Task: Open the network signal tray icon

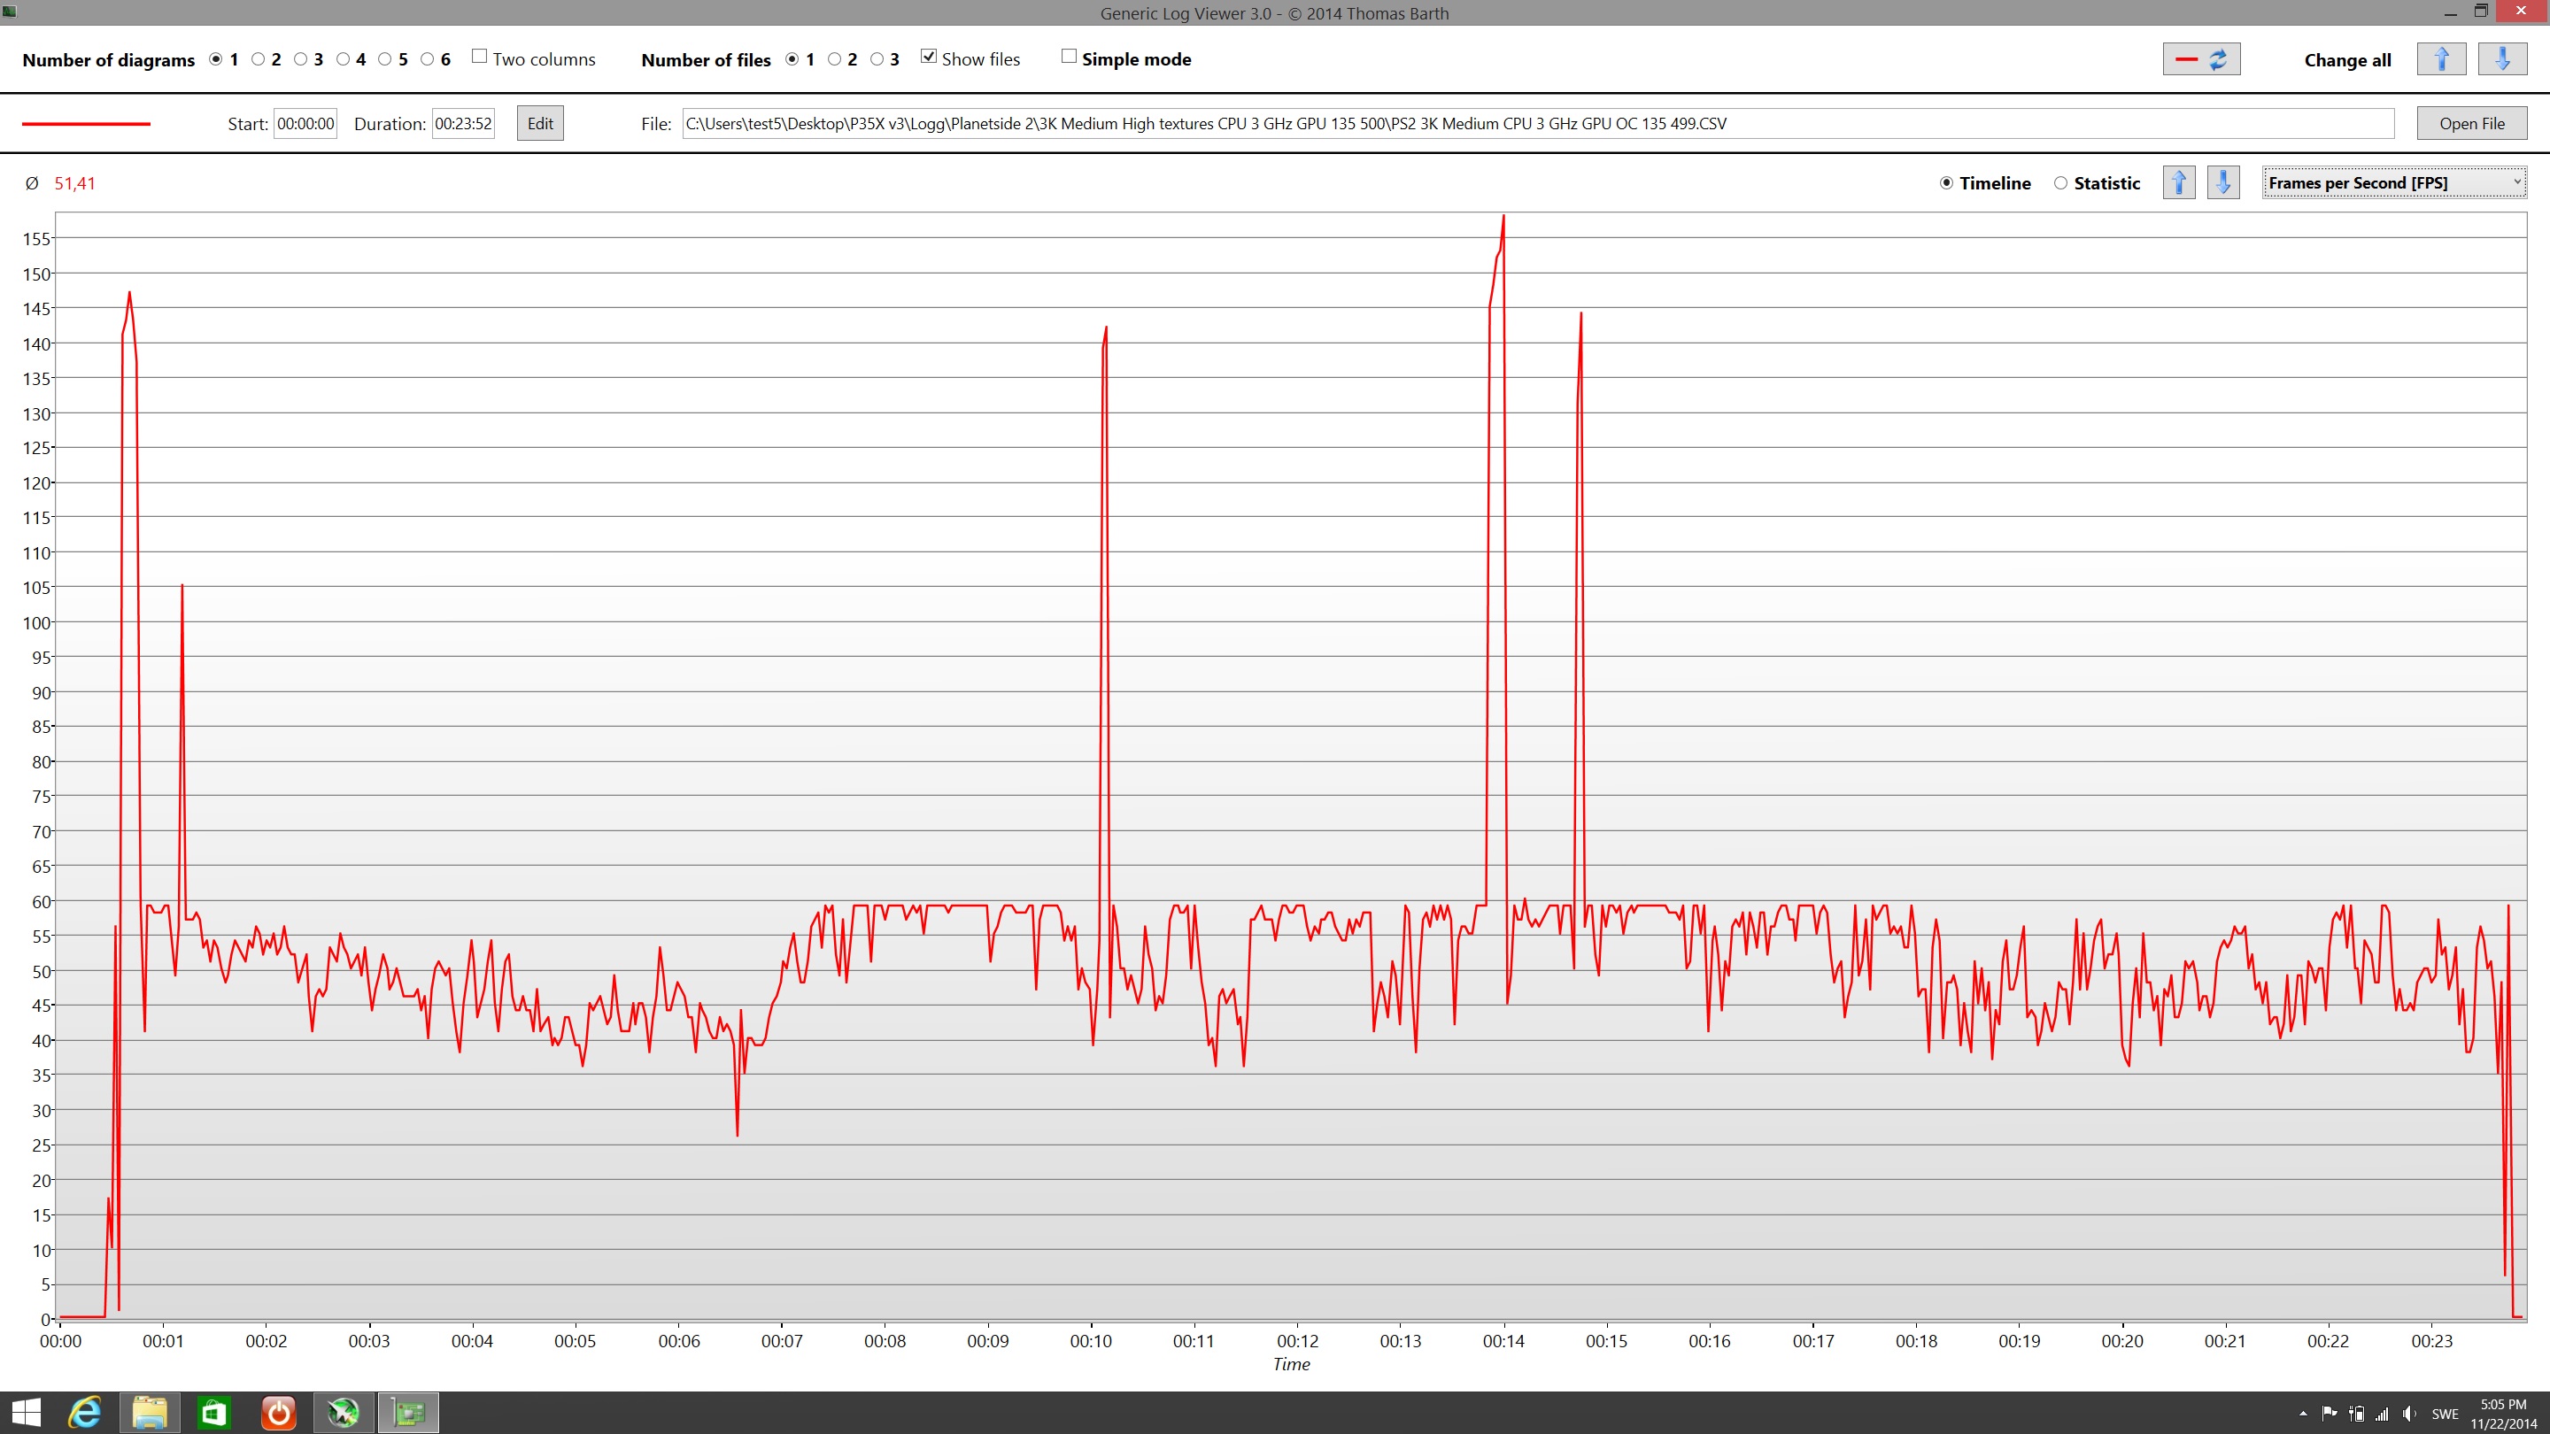Action: pyautogui.click(x=2382, y=1414)
